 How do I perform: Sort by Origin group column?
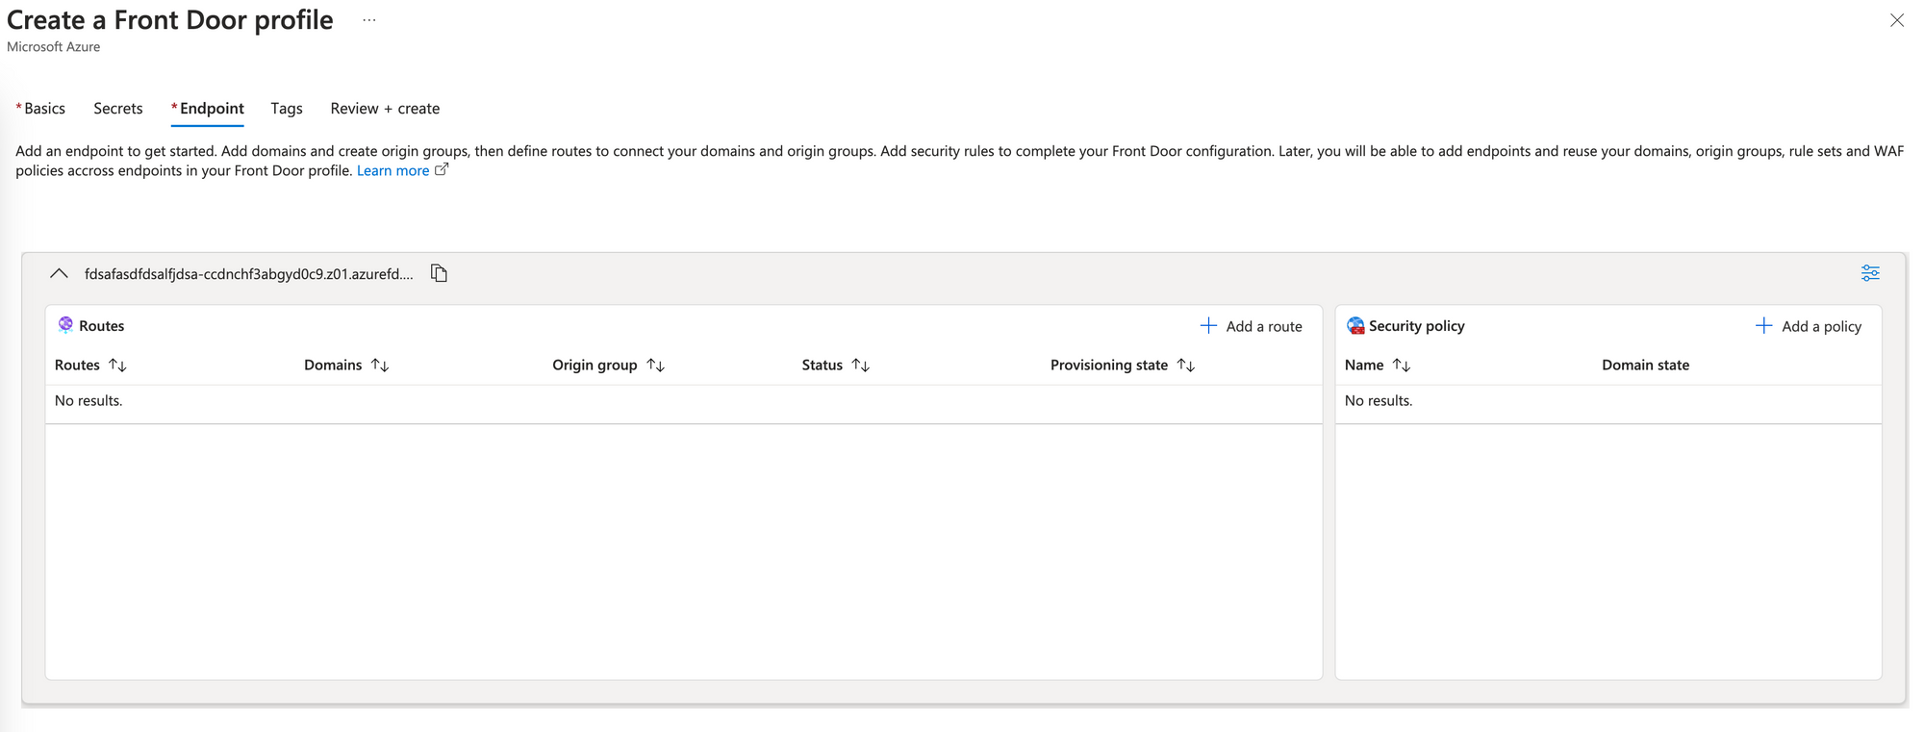[609, 366]
